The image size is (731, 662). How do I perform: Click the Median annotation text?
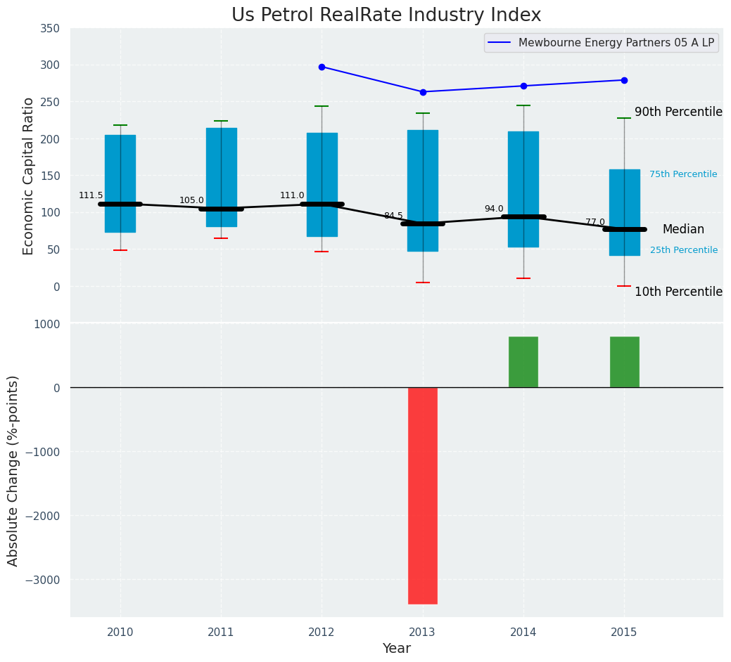tap(682, 230)
